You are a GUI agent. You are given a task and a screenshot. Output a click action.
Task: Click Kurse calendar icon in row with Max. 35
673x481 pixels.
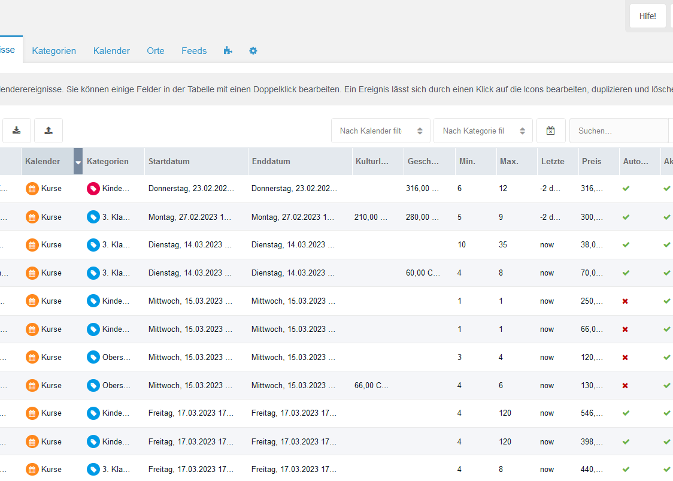32,245
